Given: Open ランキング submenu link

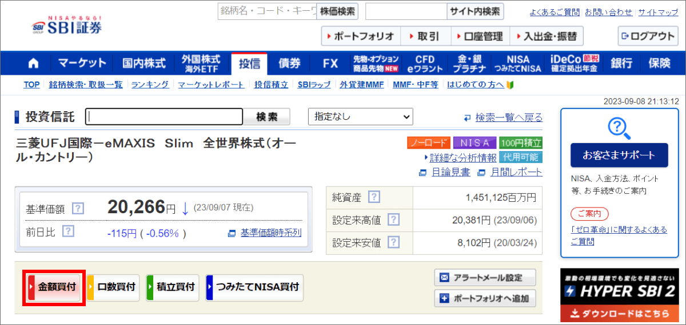Looking at the screenshot, I should click(150, 84).
